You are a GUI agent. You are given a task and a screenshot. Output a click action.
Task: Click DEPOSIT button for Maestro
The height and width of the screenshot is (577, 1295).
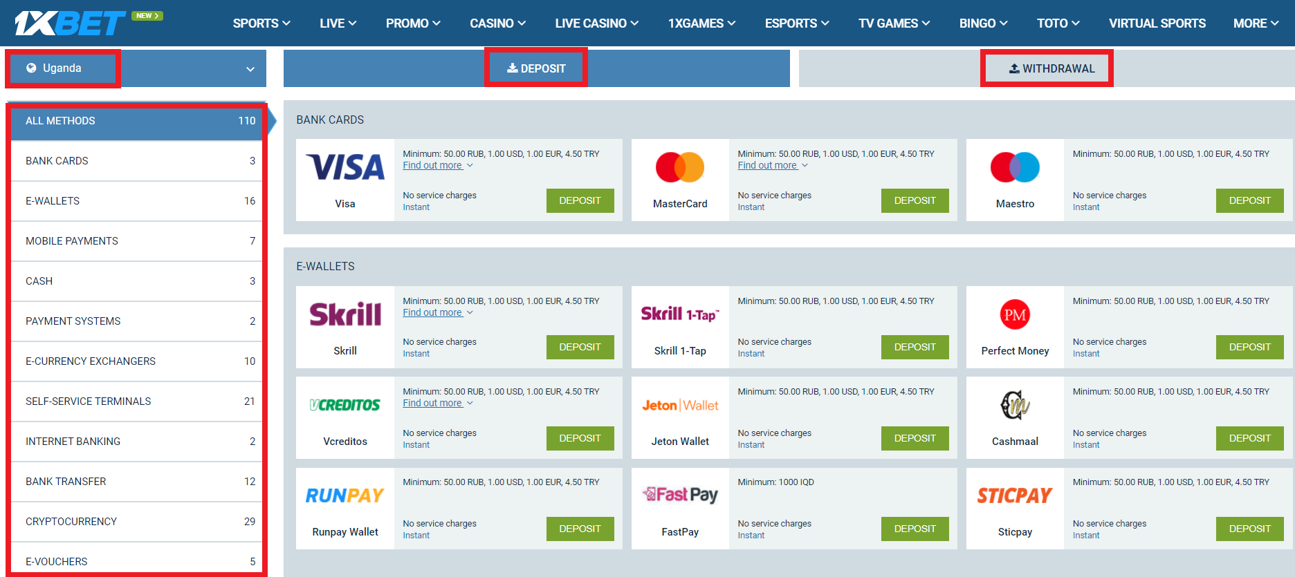point(1249,200)
